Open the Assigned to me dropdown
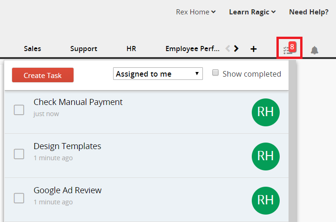This screenshot has height=222, width=336. (x=158, y=74)
